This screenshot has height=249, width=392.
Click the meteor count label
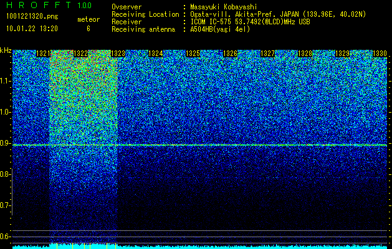pos(88,19)
